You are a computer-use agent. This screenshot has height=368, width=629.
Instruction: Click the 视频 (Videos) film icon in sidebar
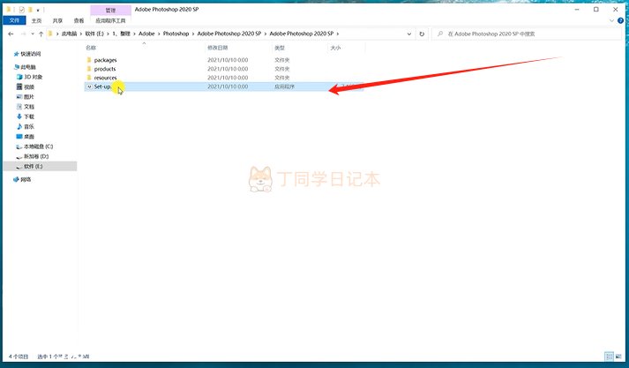[x=19, y=86]
